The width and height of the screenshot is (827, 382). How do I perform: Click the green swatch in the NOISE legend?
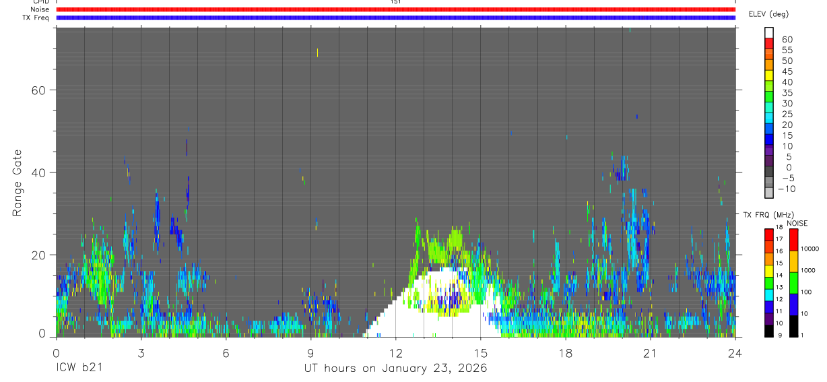[x=794, y=283]
